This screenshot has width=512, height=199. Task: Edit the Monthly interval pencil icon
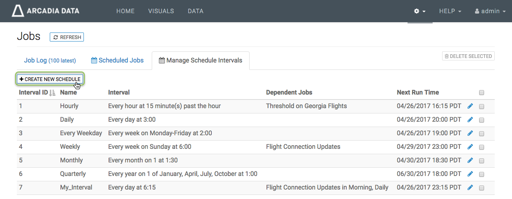click(470, 160)
